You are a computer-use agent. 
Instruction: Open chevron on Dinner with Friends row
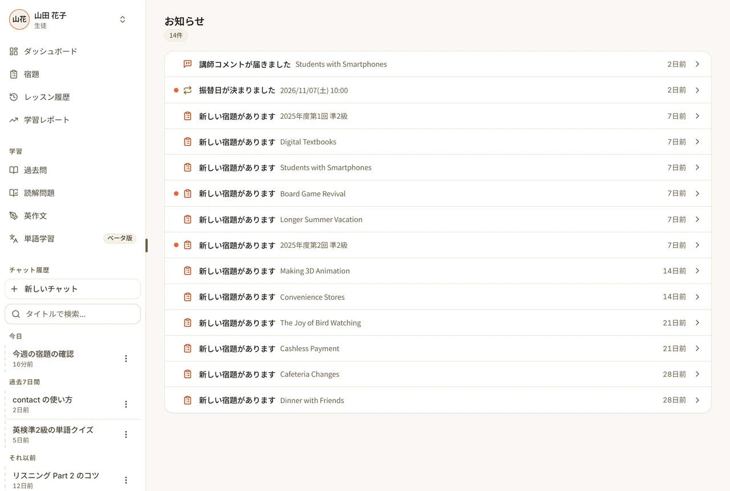(697, 400)
